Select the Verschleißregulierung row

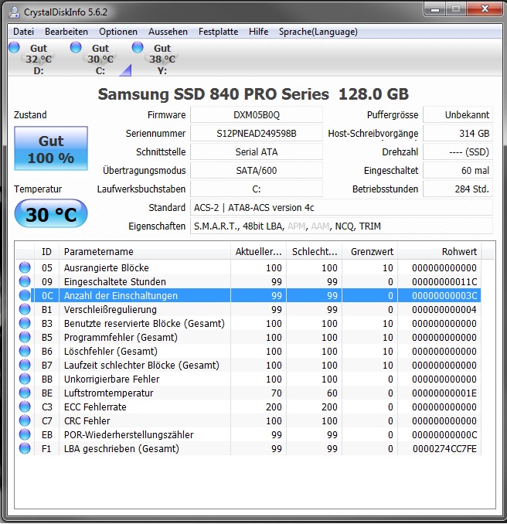248,309
